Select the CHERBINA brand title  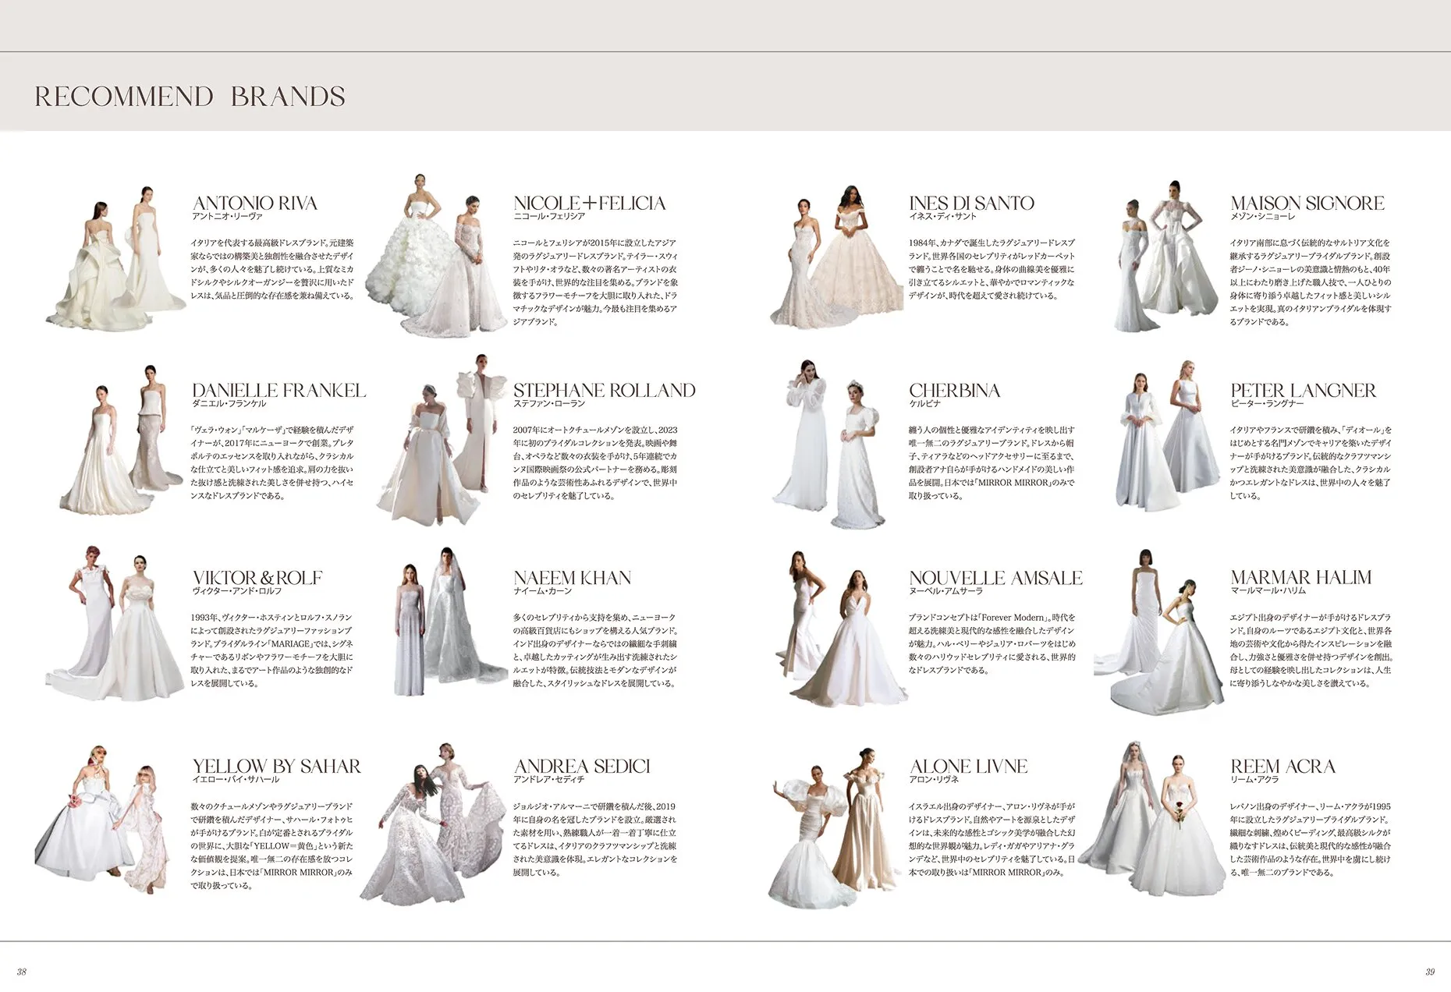(x=954, y=391)
